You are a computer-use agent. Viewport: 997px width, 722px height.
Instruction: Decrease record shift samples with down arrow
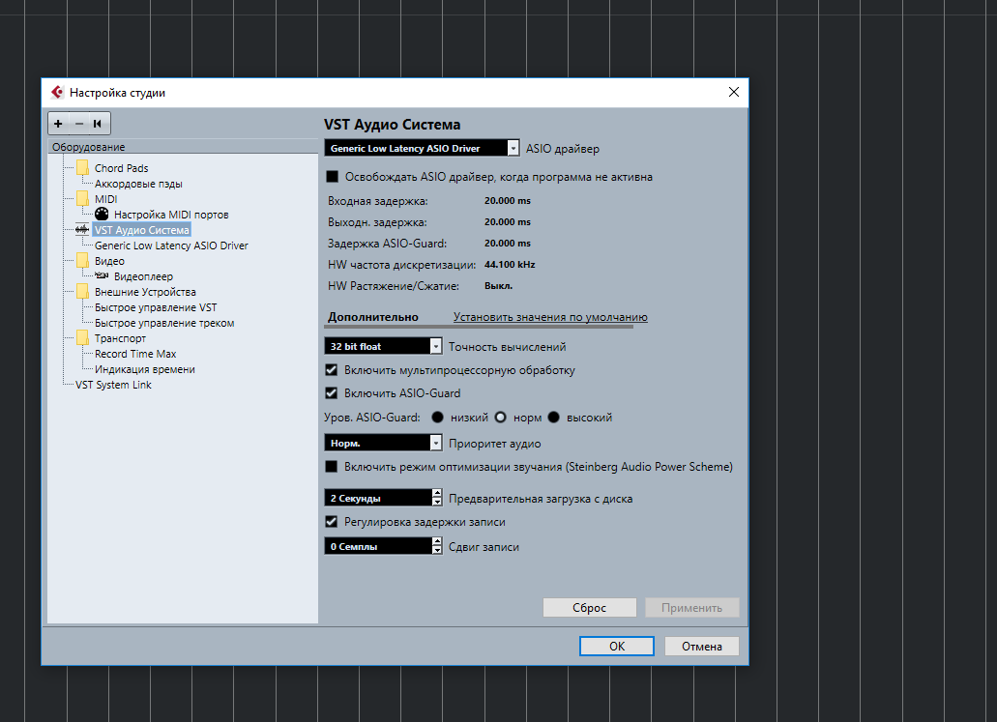pos(437,550)
